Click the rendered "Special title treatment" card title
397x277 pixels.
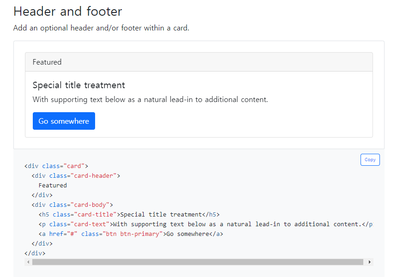click(x=79, y=85)
